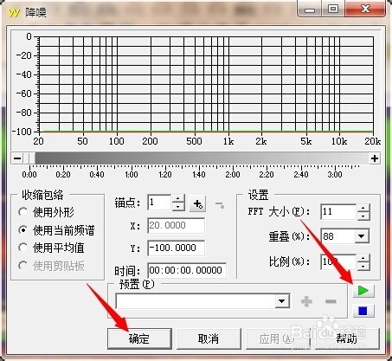Increase the 比例 (%) value
This screenshot has width=392, height=361.
pyautogui.click(x=363, y=258)
